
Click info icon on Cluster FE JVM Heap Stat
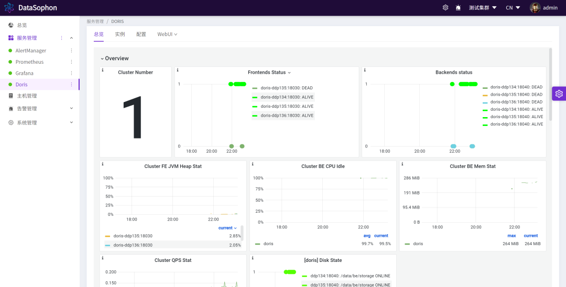tap(103, 164)
